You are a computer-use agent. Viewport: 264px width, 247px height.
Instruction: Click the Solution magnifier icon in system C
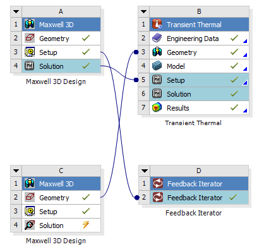pos(30,225)
